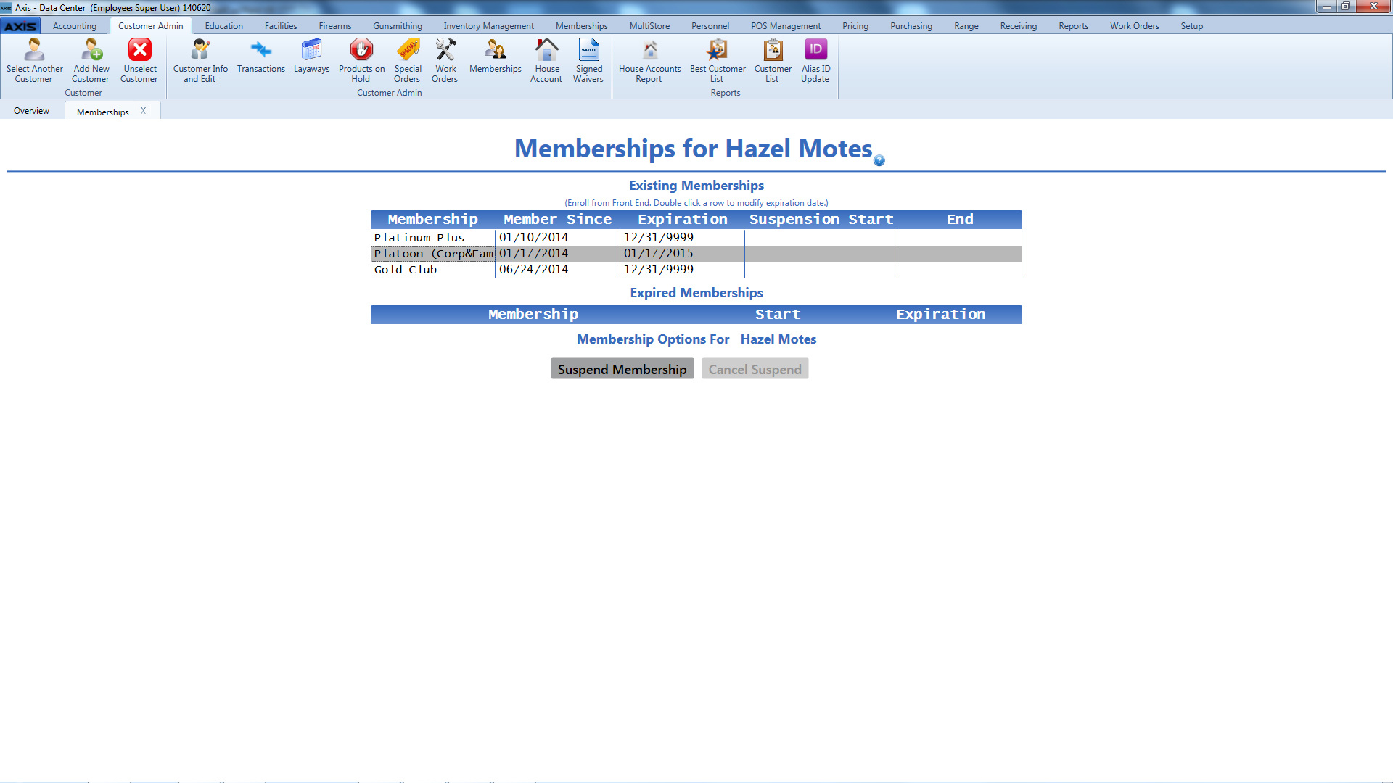Close the Memberships tab
Viewport: 1393px width, 783px height.
[x=144, y=111]
